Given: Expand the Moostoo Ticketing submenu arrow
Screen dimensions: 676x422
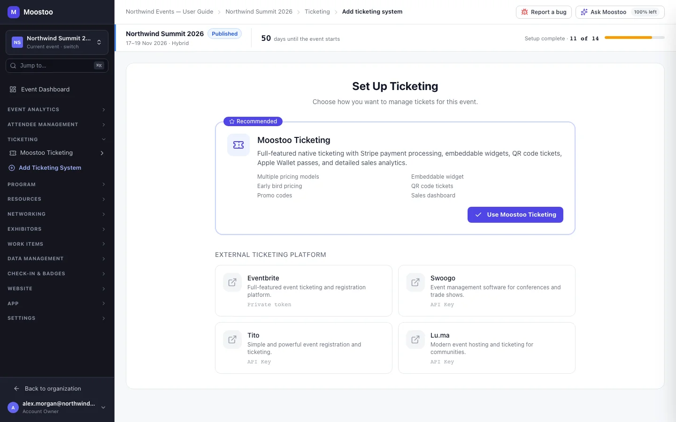Looking at the screenshot, I should (x=102, y=153).
